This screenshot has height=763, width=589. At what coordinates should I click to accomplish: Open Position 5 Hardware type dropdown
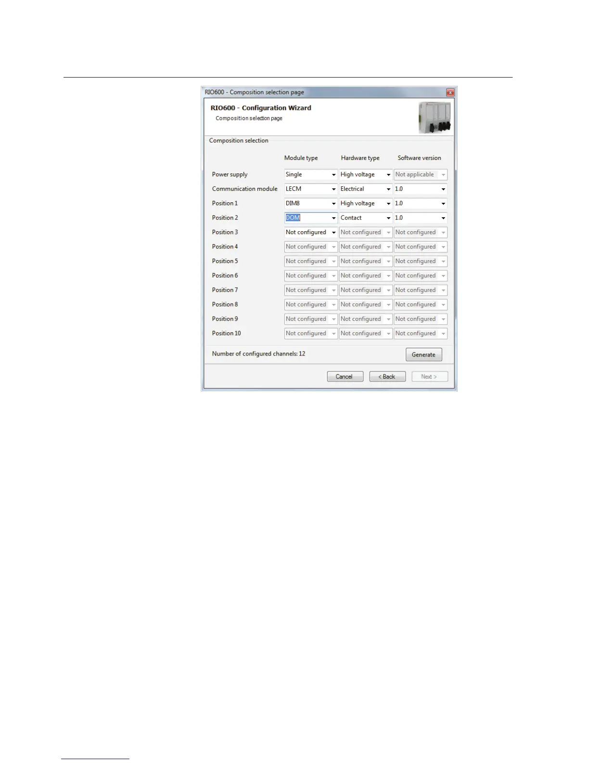coord(366,261)
